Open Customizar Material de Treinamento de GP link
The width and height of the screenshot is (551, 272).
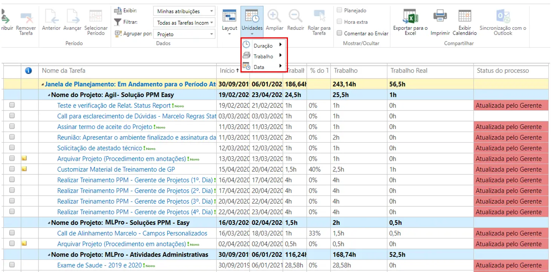click(116, 169)
